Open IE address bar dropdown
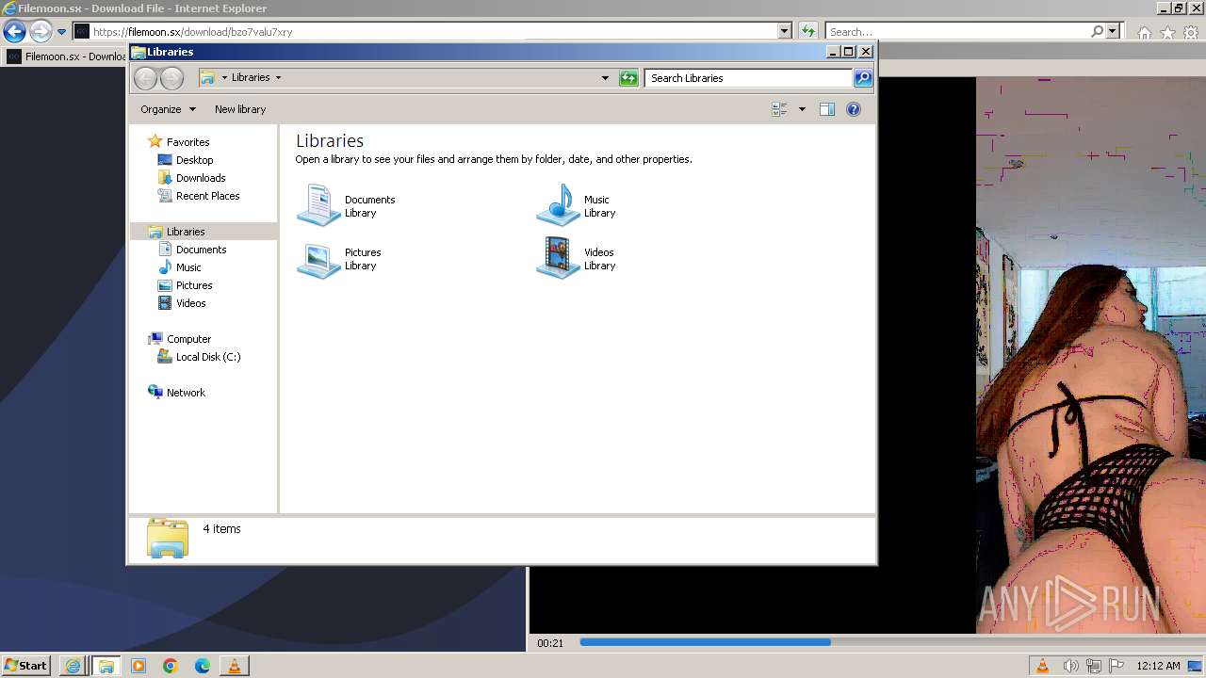This screenshot has height=678, width=1206. [785, 31]
